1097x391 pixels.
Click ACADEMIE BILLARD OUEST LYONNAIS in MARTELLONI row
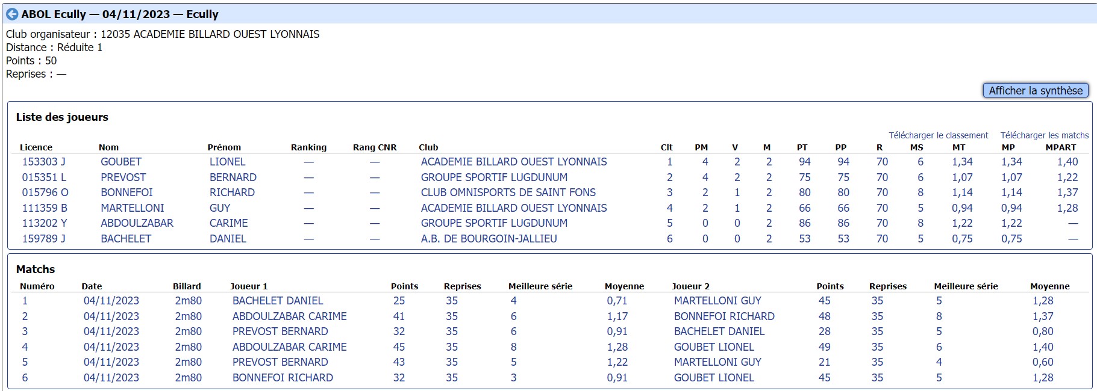pyautogui.click(x=514, y=208)
